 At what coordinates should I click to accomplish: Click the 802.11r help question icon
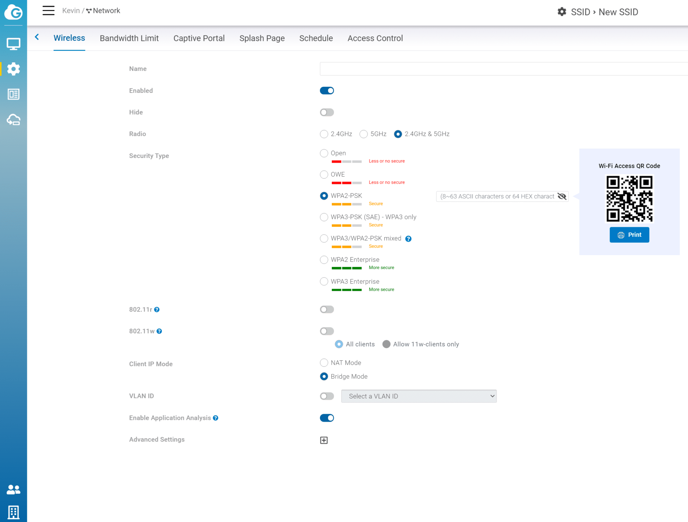point(157,310)
